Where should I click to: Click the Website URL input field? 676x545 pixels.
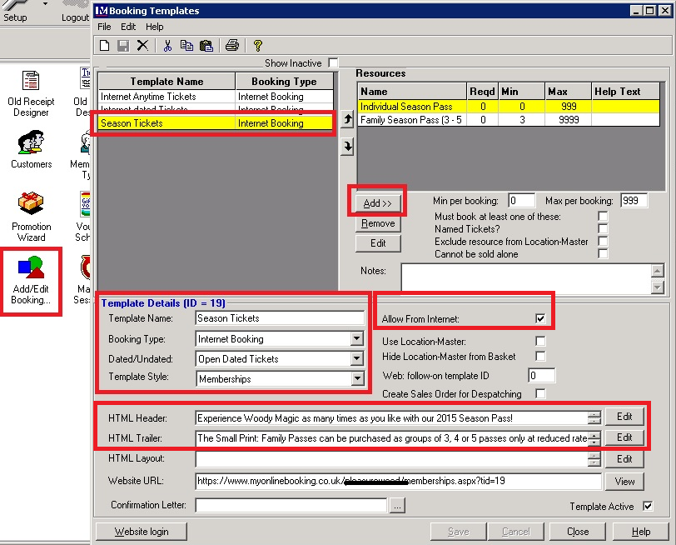click(398, 481)
